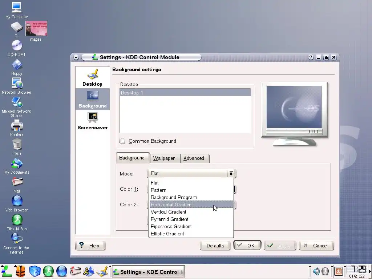Select the Background section in sidebar
Viewport: 372px width, 279px height.
click(93, 99)
